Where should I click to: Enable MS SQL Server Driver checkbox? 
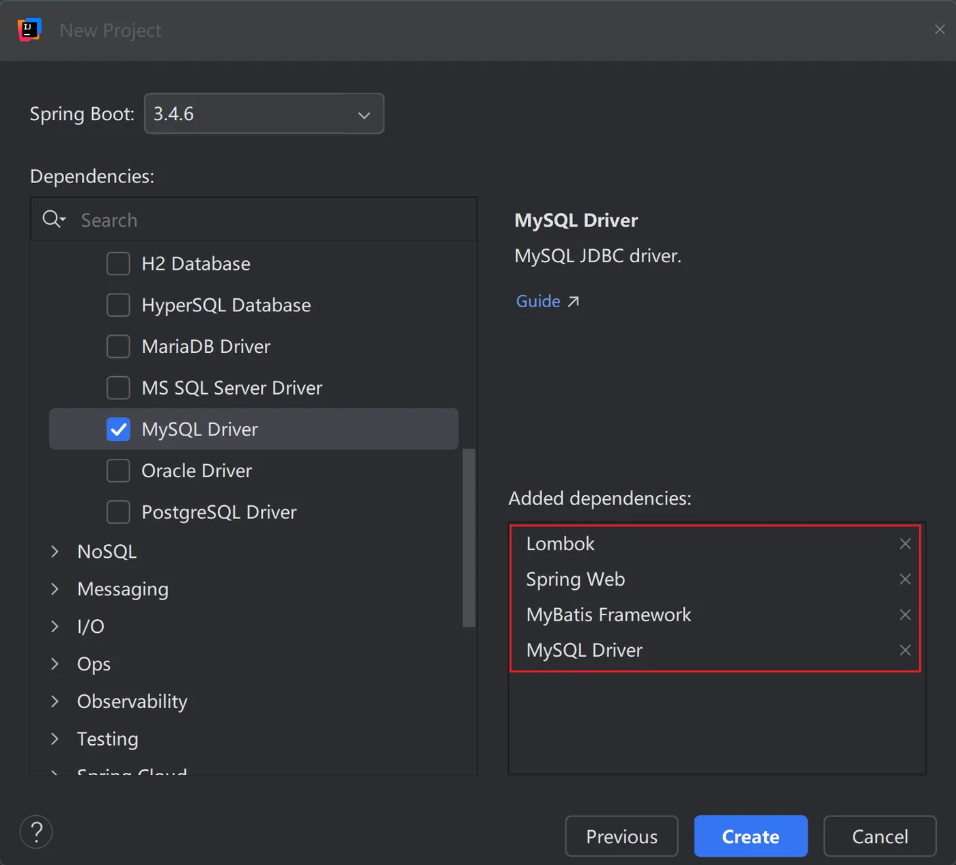tap(118, 388)
